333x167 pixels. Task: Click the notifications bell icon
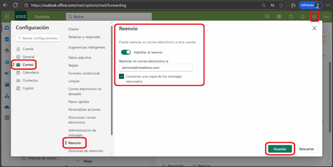(x=302, y=17)
